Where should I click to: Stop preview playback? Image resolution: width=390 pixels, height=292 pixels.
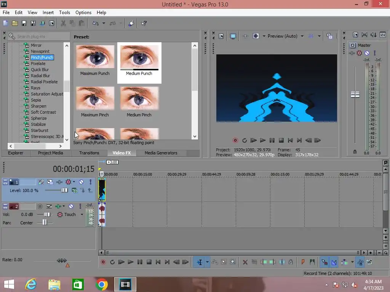click(281, 140)
